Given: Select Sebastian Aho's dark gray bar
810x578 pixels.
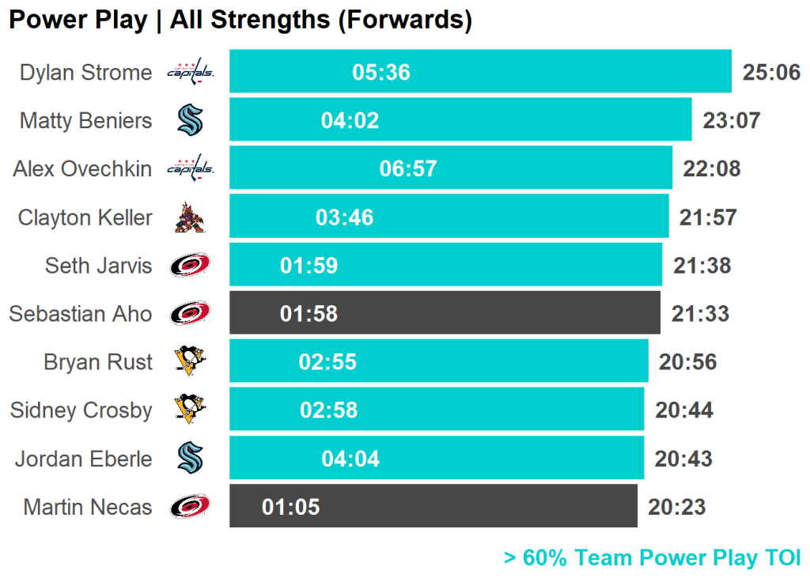Looking at the screenshot, I should [445, 312].
